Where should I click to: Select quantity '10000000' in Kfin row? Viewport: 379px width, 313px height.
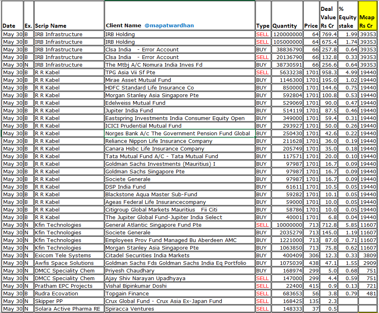tap(287, 225)
